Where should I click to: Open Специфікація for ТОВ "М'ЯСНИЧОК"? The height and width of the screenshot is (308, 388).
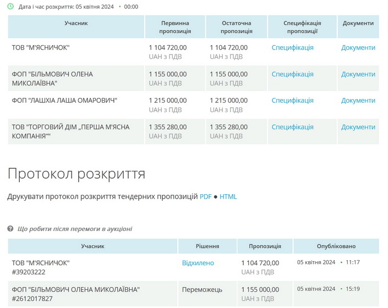click(x=292, y=48)
